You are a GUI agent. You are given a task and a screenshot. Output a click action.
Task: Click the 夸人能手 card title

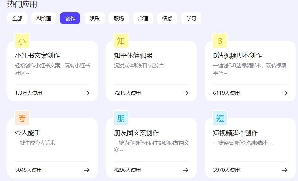pyautogui.click(x=28, y=133)
